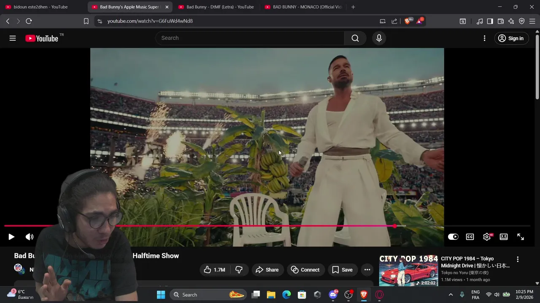Open options menu for CITY POP video
Viewport: 540px width, 303px height.
[518, 259]
